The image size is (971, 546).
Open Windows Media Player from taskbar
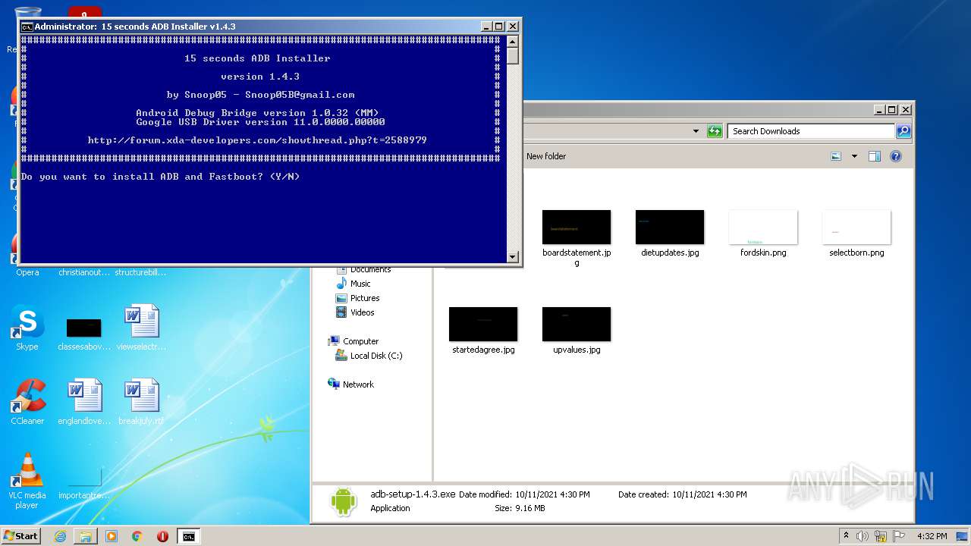pyautogui.click(x=112, y=536)
